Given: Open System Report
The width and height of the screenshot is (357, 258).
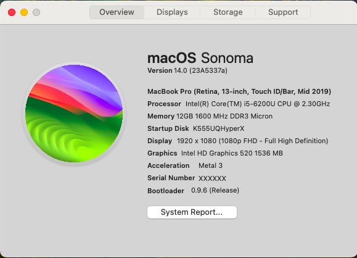Looking at the screenshot, I should (192, 212).
